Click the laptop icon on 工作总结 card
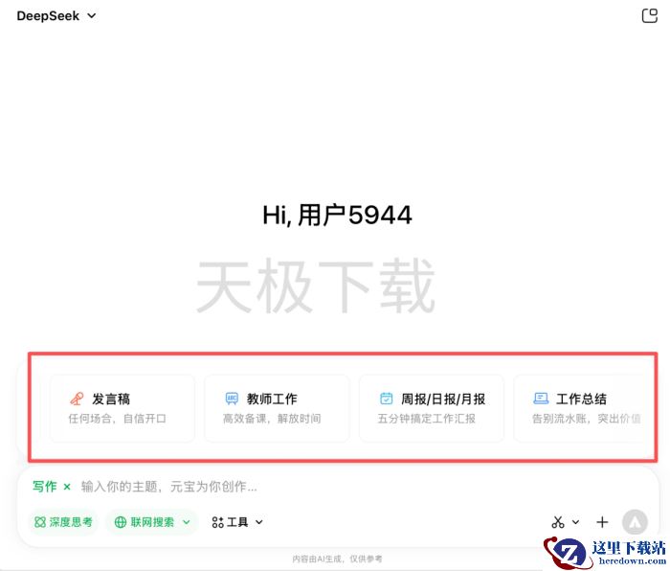Screen dimensions: 670x571 [541, 399]
